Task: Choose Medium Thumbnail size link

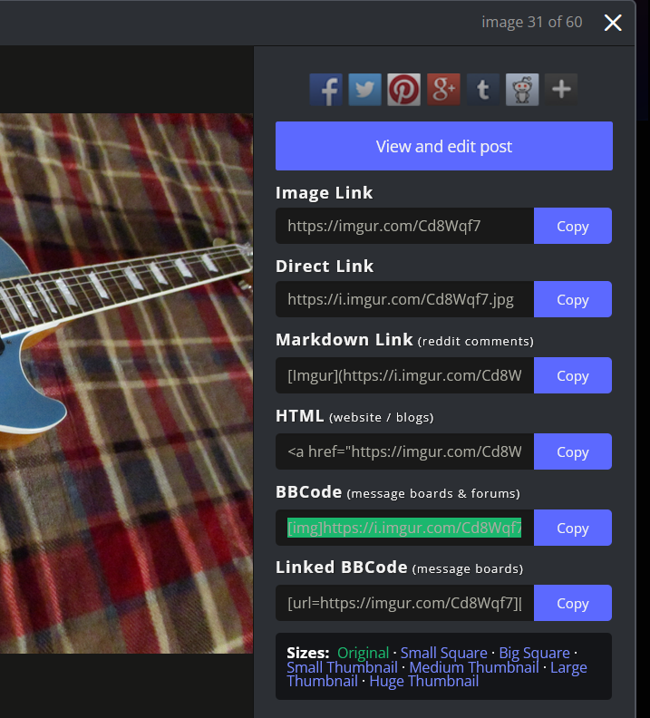Action: pos(474,667)
